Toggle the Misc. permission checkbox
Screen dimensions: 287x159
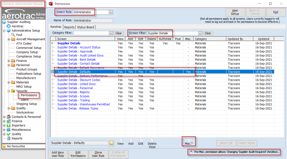[x=189, y=140]
